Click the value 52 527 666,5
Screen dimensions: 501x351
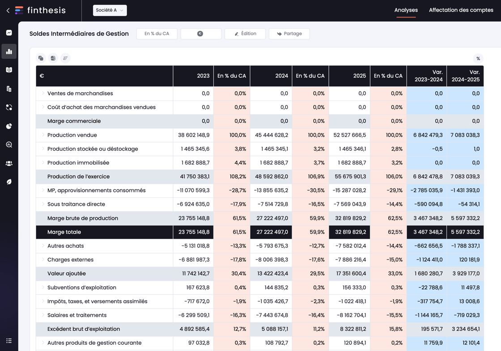[350, 135]
